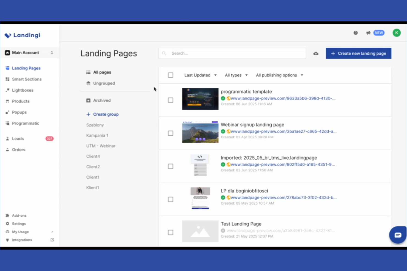The image size is (407, 271).
Task: Expand the All publishing options filter
Action: point(279,75)
